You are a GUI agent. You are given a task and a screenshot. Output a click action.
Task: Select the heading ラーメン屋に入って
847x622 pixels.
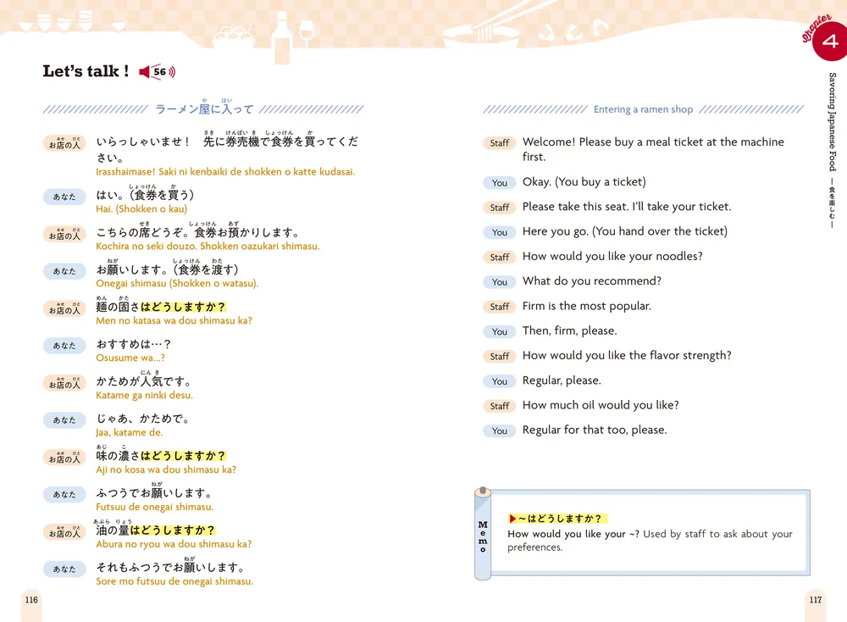coord(203,108)
